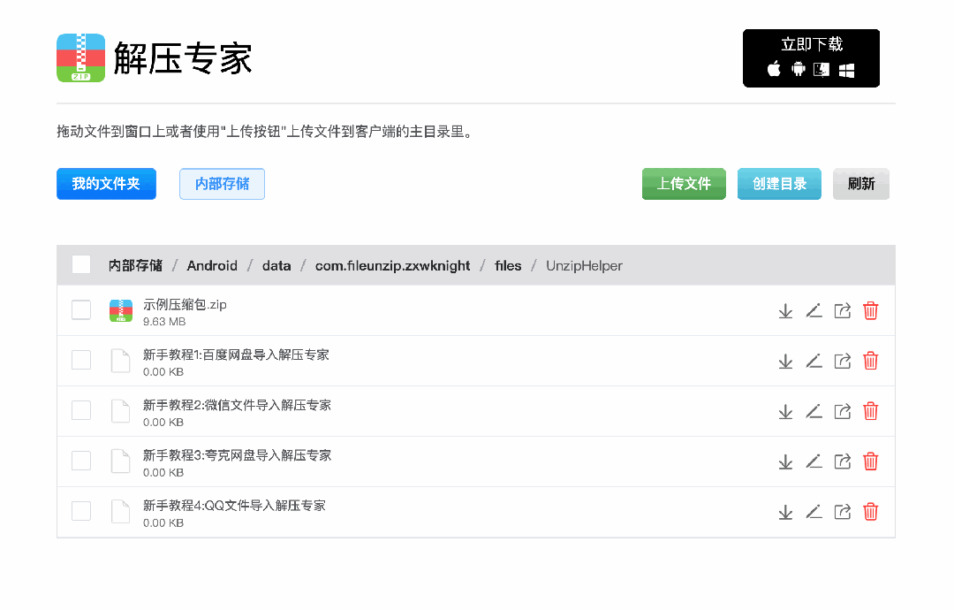Share 新手教程2 via the export icon
Screen dimensions: 954x610
point(842,411)
